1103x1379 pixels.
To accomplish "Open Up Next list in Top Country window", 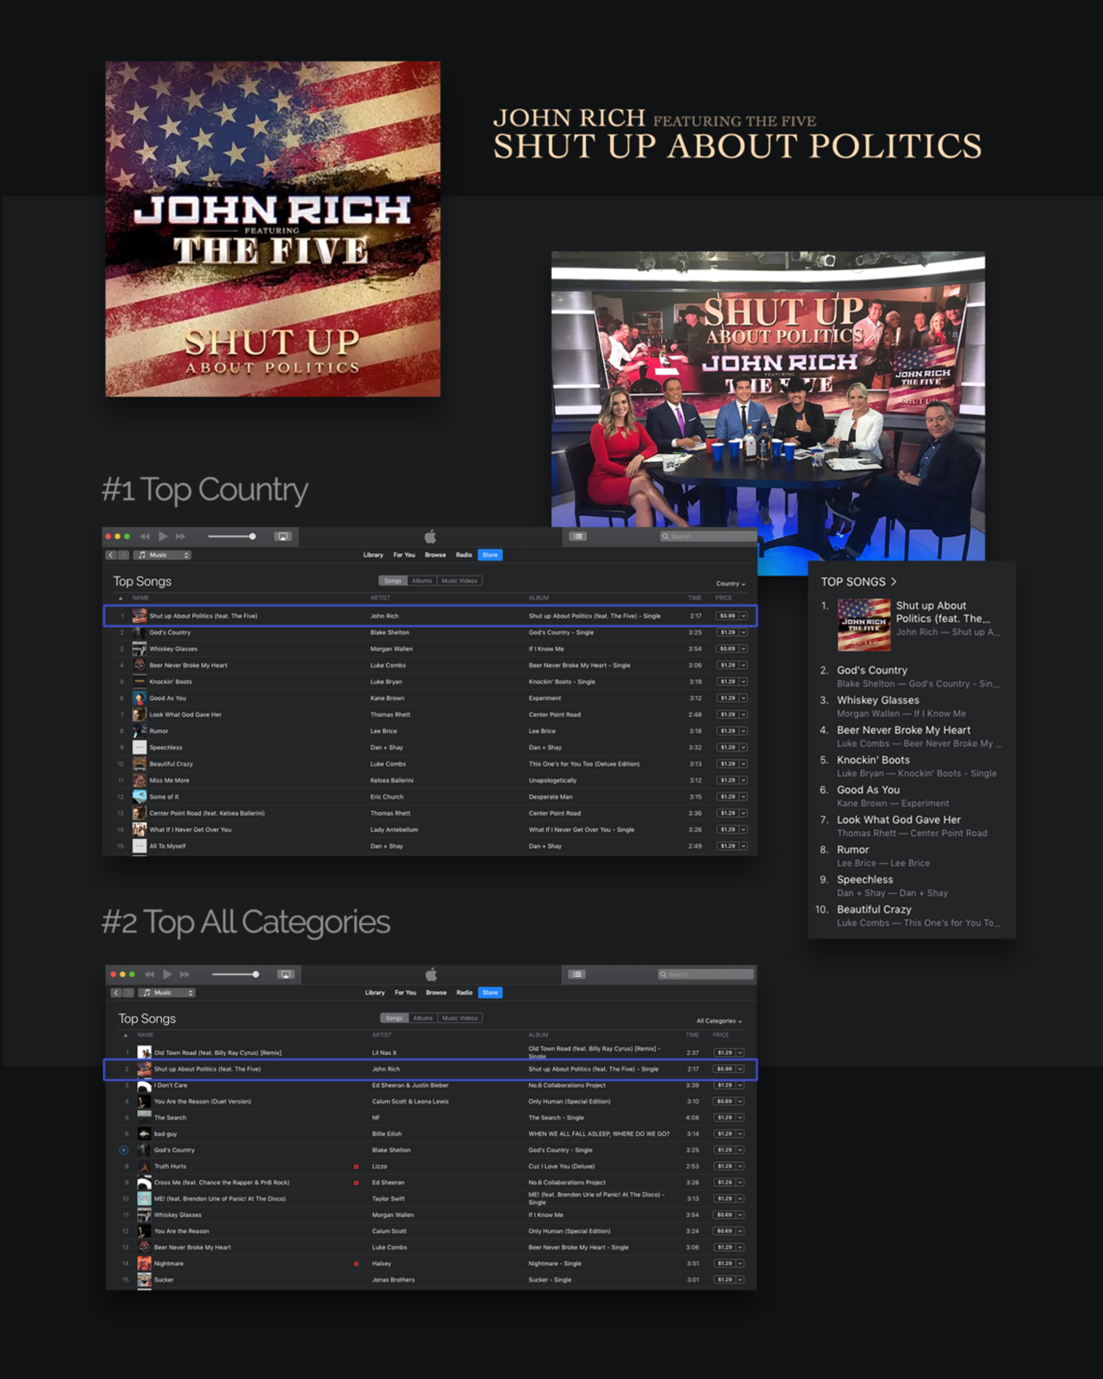I will tap(578, 536).
